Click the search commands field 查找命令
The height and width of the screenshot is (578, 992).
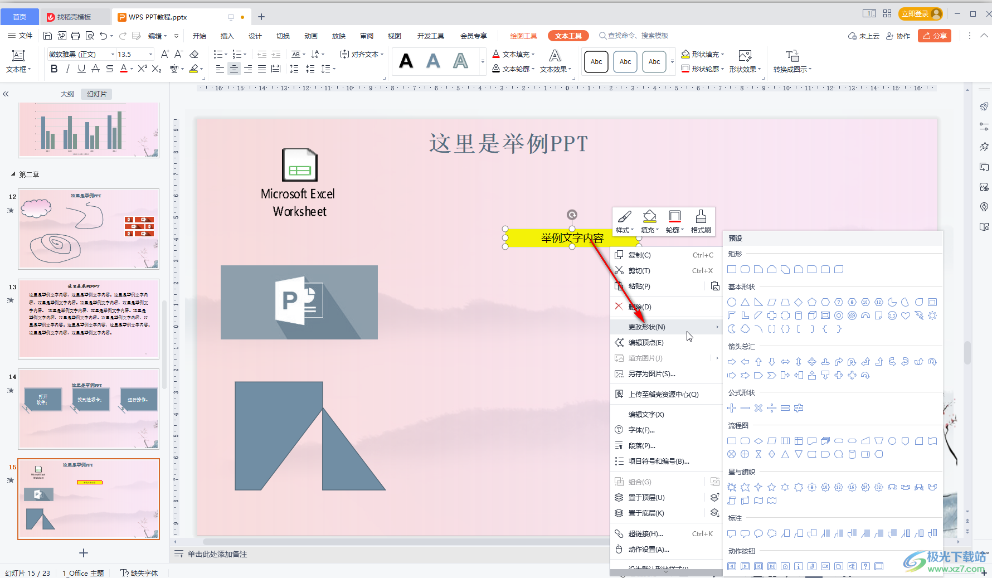[x=638, y=36]
